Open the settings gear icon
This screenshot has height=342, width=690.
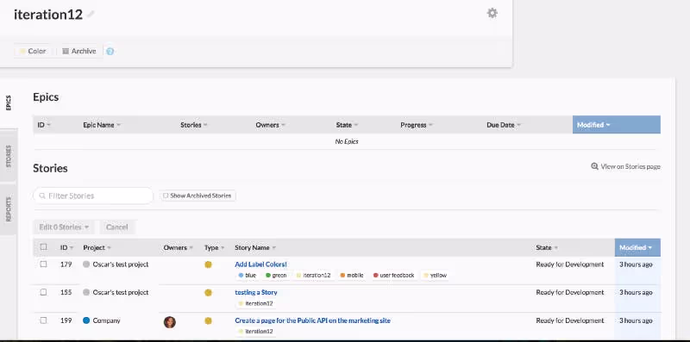tap(492, 13)
